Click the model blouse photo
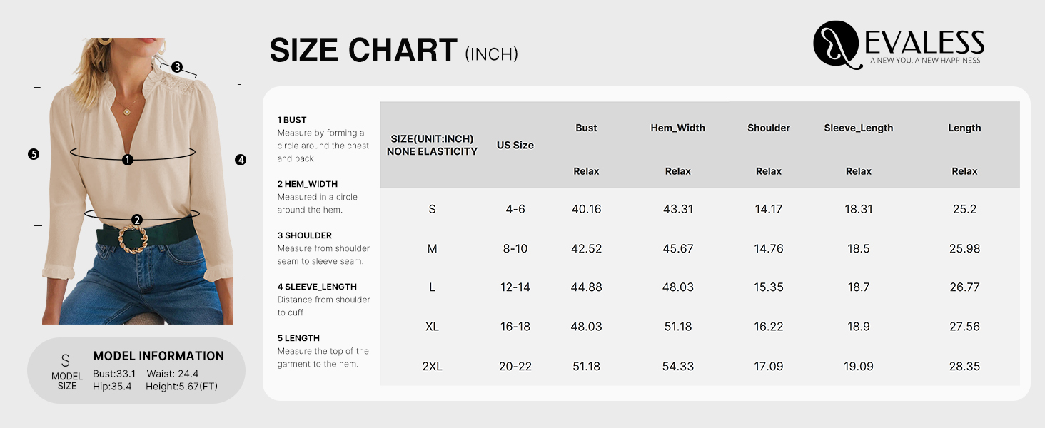This screenshot has width=1045, height=428. [x=138, y=181]
